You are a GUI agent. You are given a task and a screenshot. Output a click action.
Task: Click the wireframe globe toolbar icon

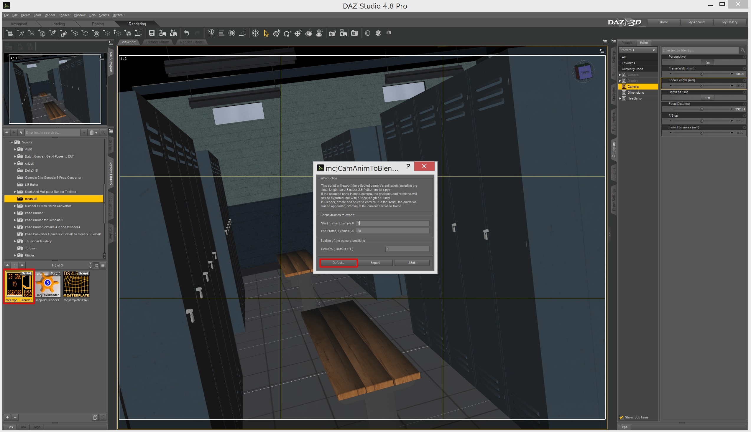tap(367, 33)
